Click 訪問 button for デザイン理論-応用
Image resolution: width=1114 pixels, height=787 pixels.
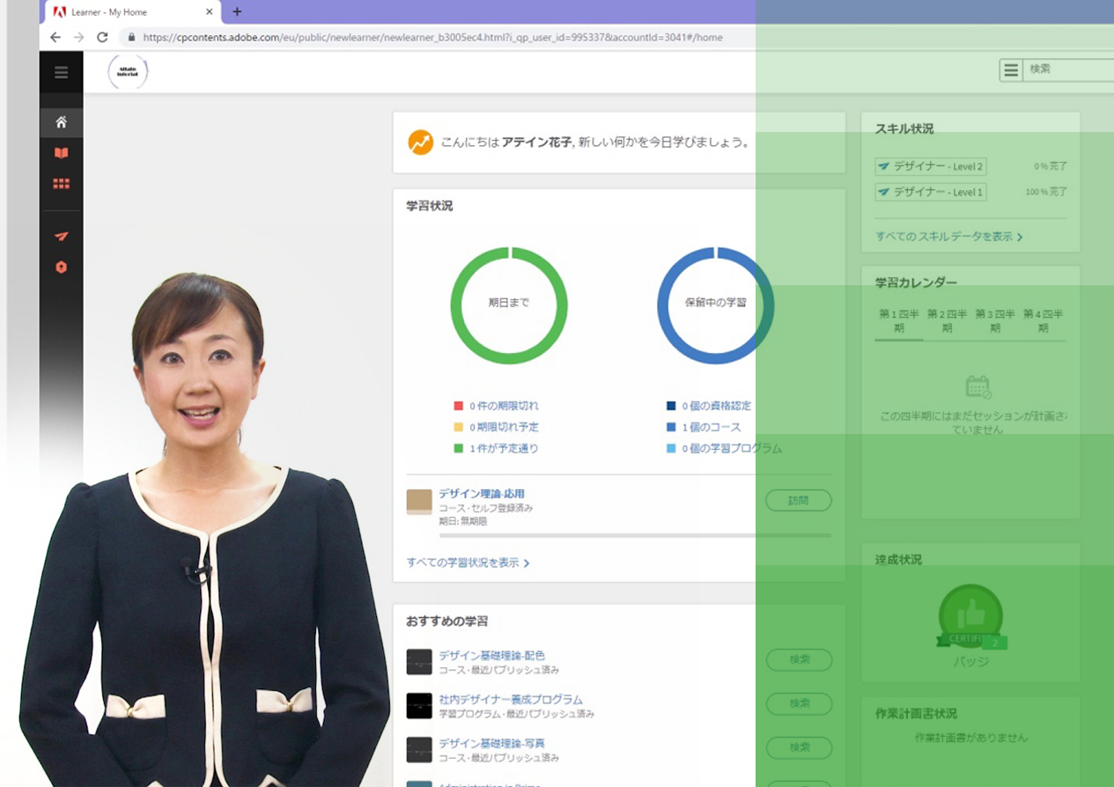coord(798,501)
